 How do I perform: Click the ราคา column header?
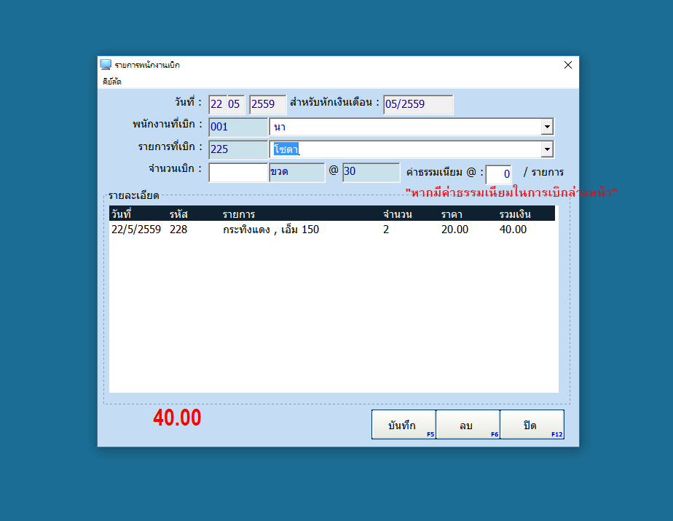pyautogui.click(x=452, y=214)
